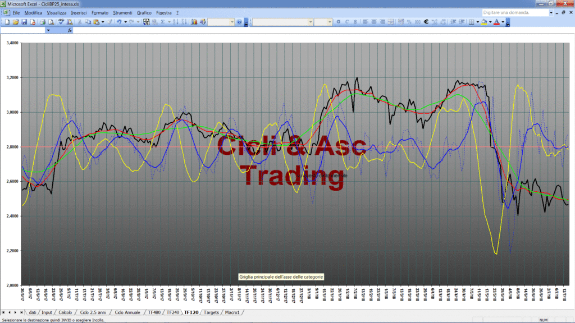Open the Grafico menu
Screen dimensions: 575x323
144,13
